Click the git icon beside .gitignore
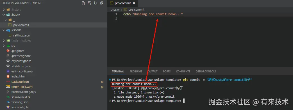The height and width of the screenshot is (110, 293). pos(8,51)
